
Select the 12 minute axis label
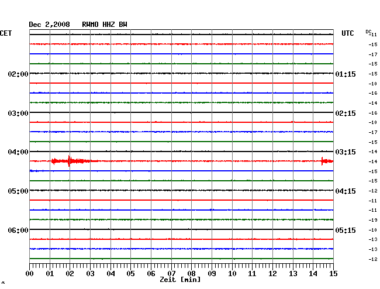[272, 273]
